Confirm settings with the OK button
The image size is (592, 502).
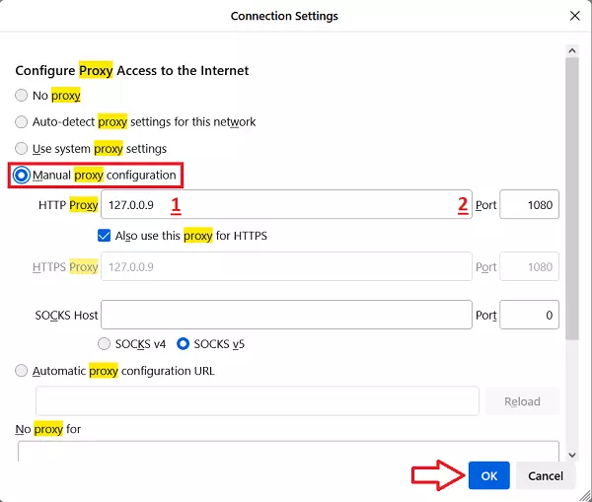pyautogui.click(x=489, y=475)
